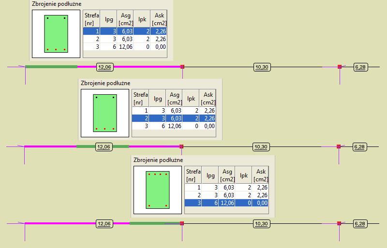
Task: Select zone 1 row in bottom table
Action: point(226,187)
